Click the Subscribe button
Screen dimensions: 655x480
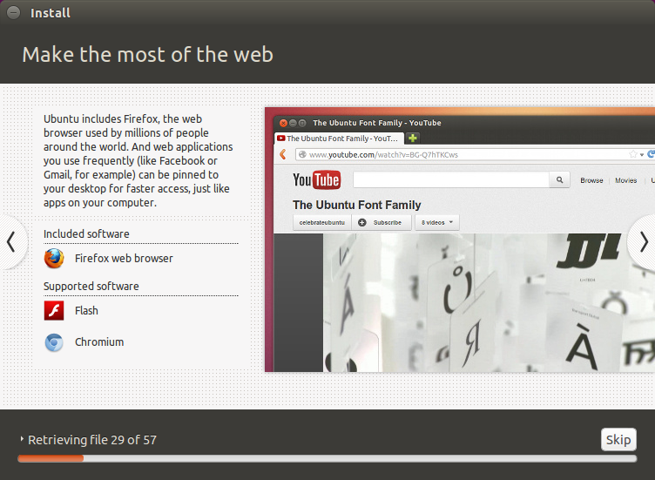pos(381,222)
